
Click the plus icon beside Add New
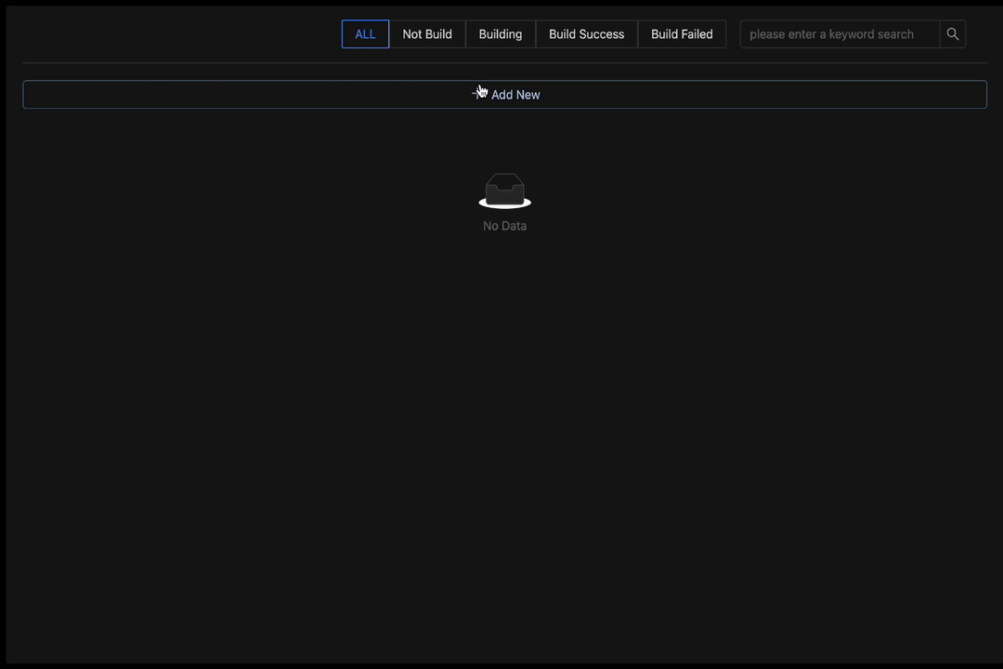click(479, 94)
